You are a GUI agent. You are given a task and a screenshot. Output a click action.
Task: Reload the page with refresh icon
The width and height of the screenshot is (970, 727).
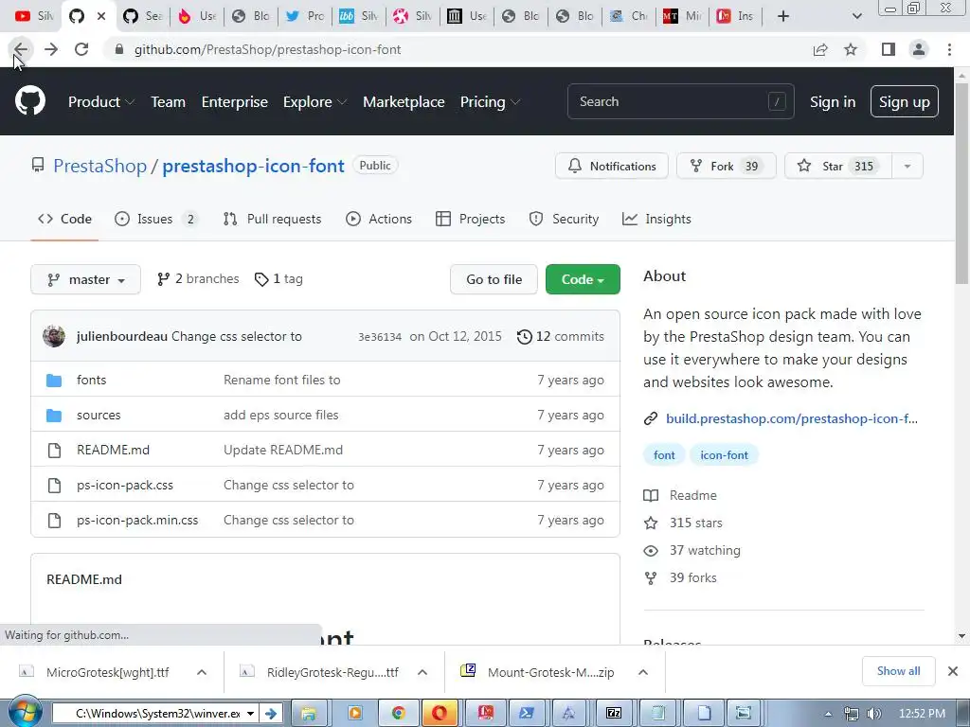click(x=81, y=49)
